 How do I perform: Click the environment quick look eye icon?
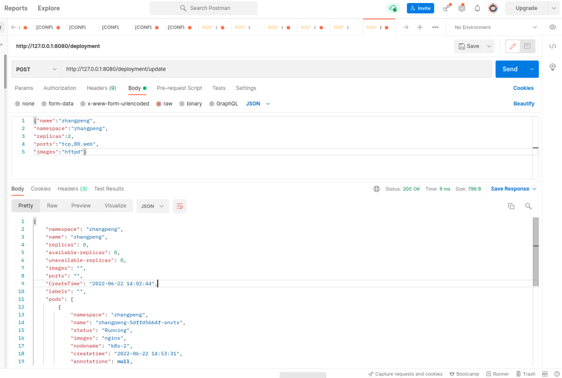553,27
